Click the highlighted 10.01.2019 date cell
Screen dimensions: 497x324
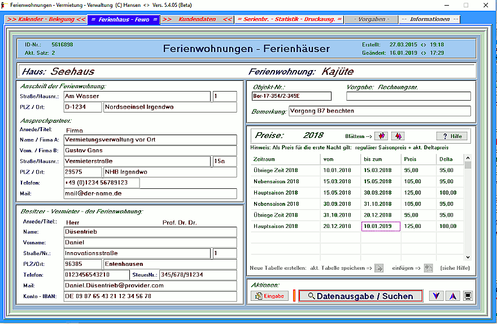380,227
